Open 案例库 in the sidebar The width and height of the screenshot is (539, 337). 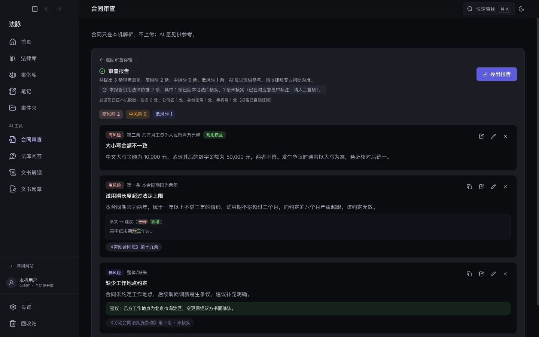coord(39,75)
